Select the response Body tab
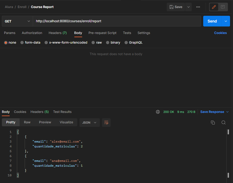 coord(6,112)
